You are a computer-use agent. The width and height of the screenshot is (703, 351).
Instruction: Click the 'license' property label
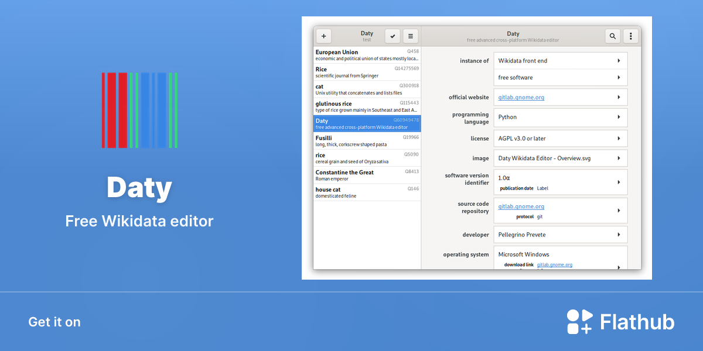480,139
